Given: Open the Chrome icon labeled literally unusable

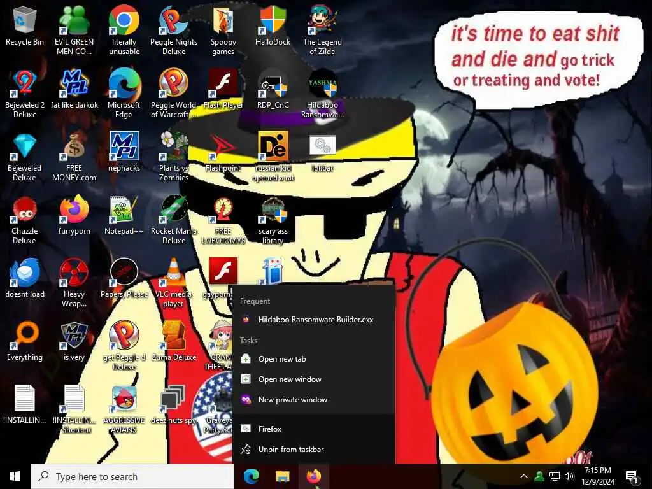Looking at the screenshot, I should click(124, 30).
